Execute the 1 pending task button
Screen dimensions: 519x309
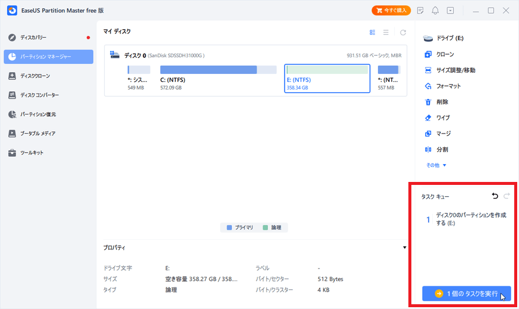[466, 293]
